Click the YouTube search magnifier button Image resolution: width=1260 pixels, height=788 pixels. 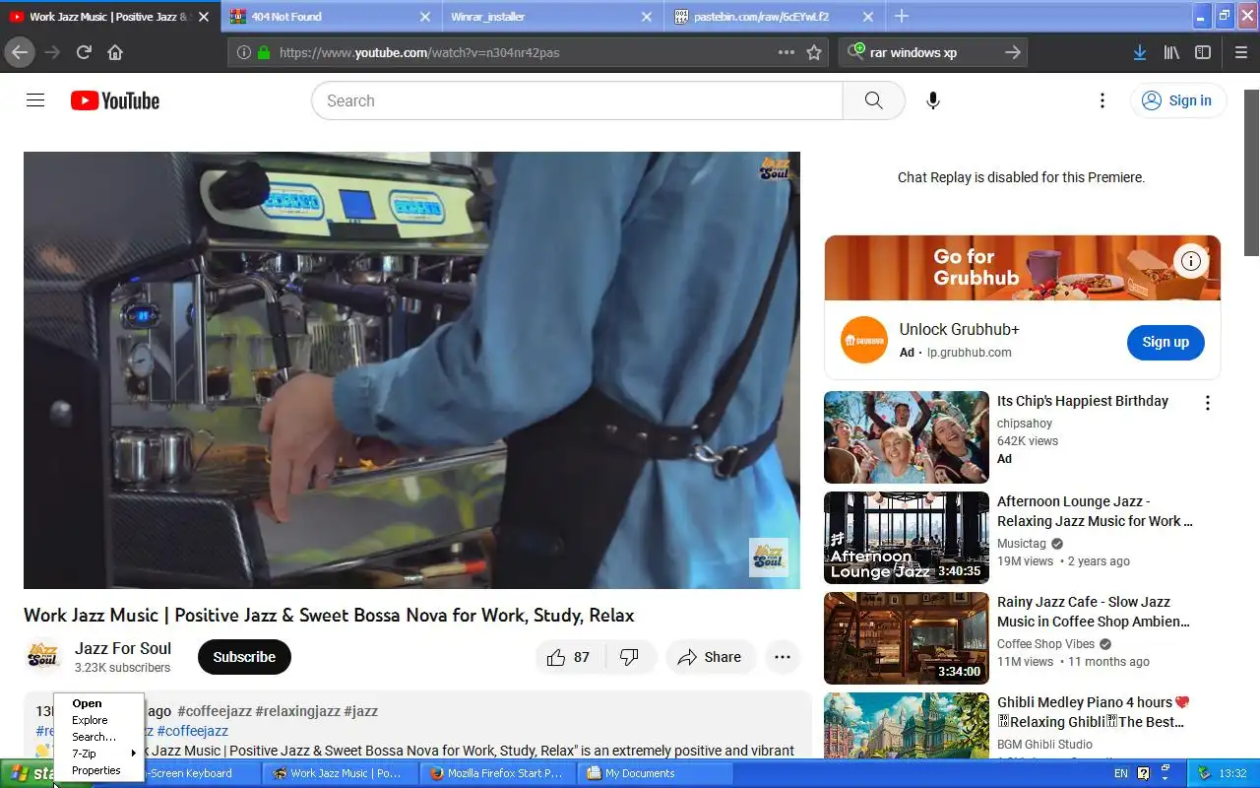click(873, 100)
